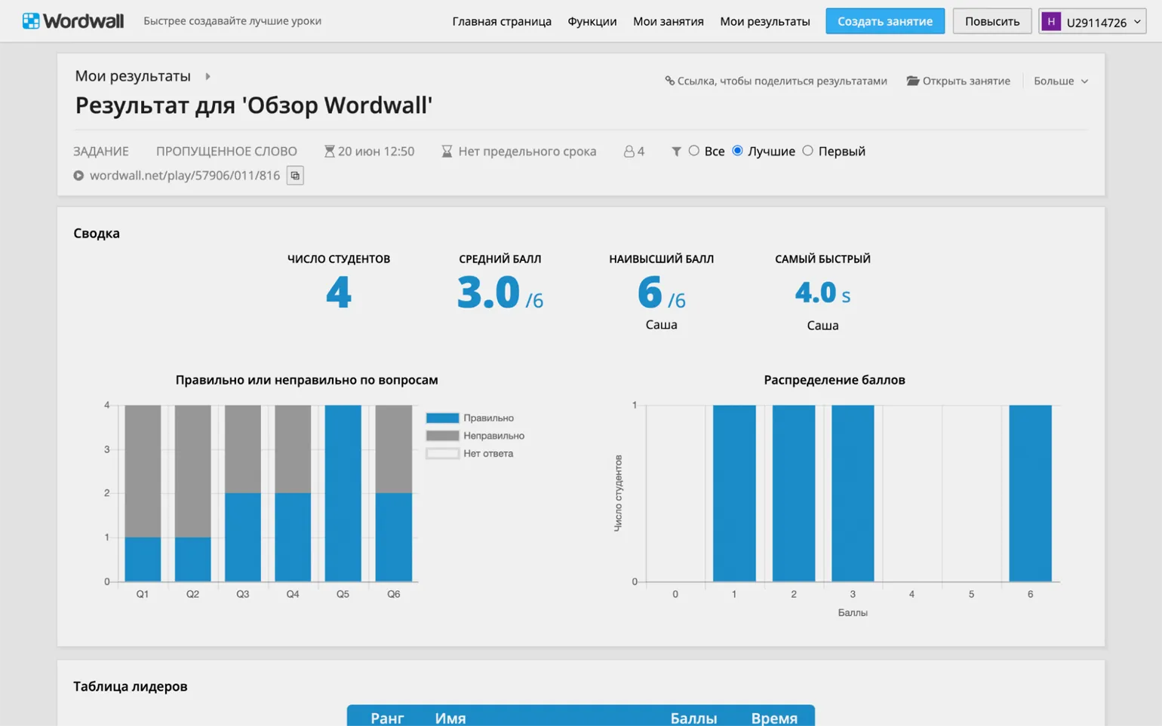Click the blue 'Правильно' legend swatch

pos(442,418)
